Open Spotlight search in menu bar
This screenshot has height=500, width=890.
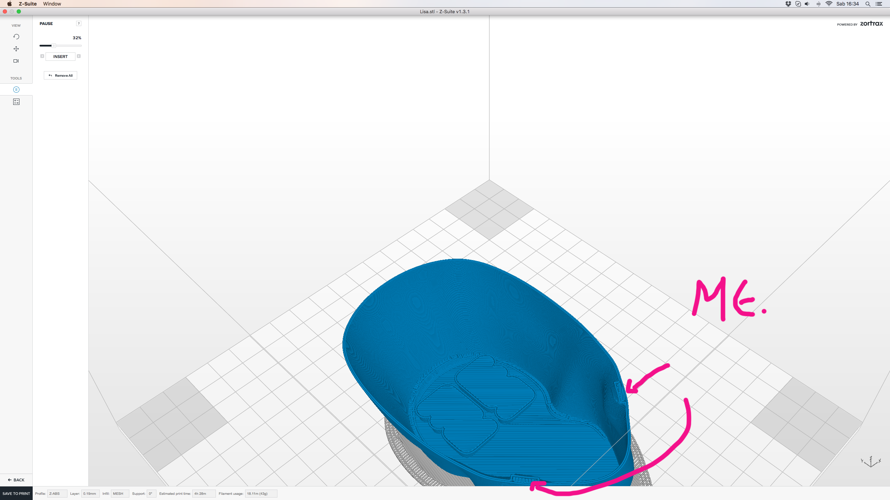(868, 4)
